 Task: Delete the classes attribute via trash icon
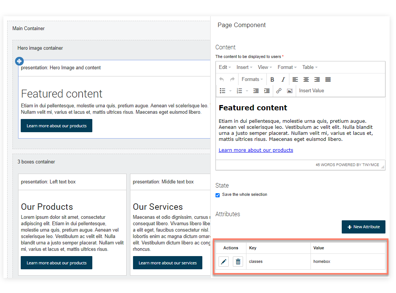click(x=238, y=261)
